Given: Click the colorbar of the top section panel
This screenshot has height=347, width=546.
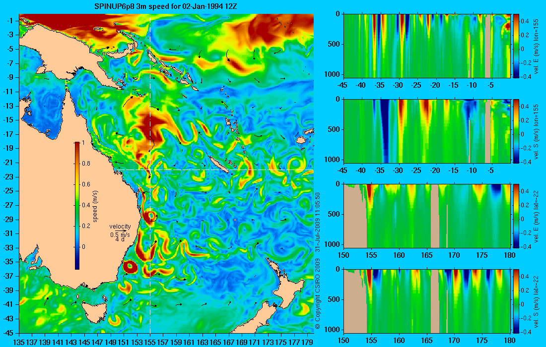Looking at the screenshot, I should [x=516, y=46].
